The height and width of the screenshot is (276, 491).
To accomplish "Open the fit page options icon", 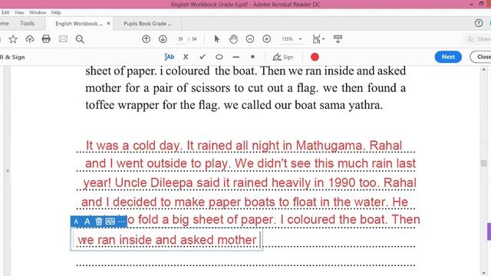I will [318, 39].
